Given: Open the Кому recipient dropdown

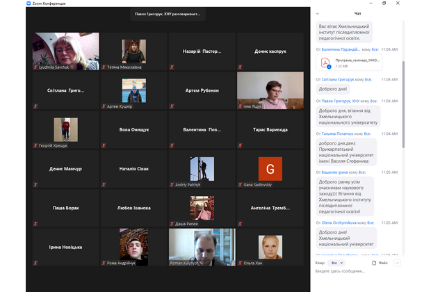Looking at the screenshot, I should point(336,263).
